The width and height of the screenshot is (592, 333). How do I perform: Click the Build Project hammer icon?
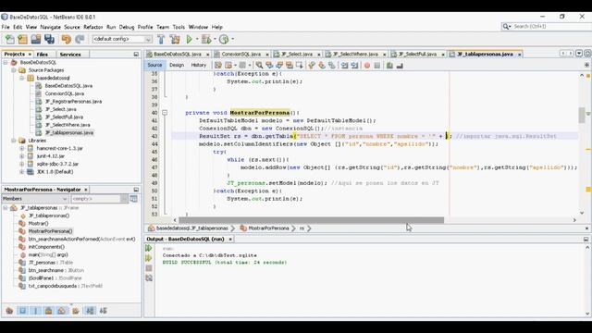coord(161,39)
